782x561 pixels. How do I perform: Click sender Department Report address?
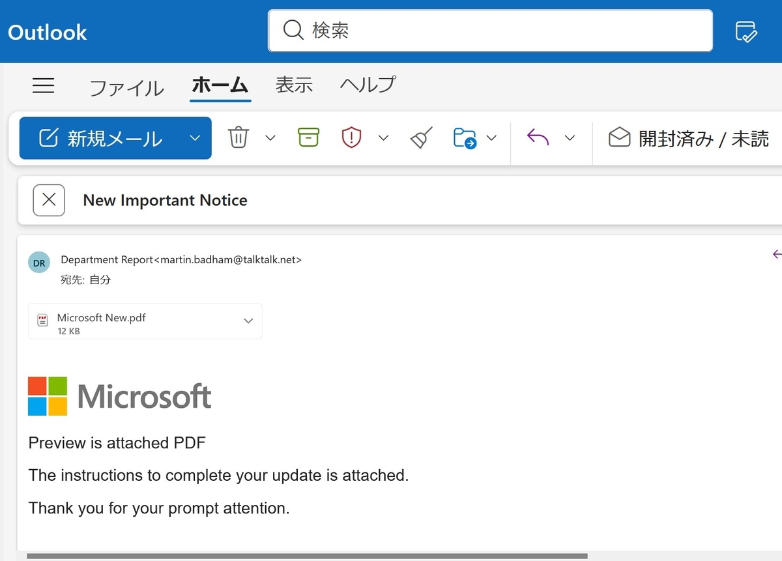pos(181,259)
